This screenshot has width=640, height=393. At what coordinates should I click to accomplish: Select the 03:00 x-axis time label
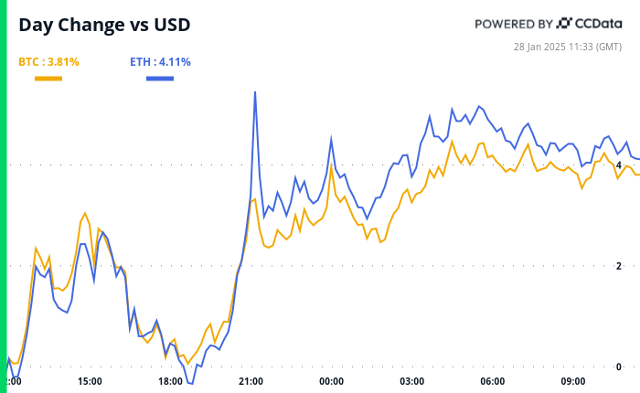[411, 381]
